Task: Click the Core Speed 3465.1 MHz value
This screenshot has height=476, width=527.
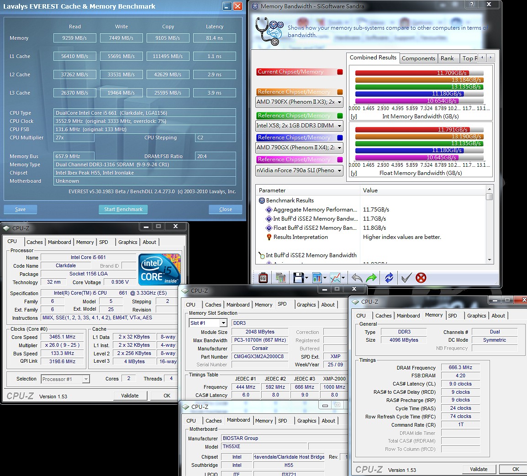Action: point(62,337)
